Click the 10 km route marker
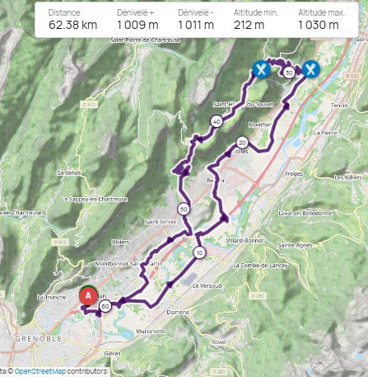The image size is (368, 377). pyautogui.click(x=199, y=252)
